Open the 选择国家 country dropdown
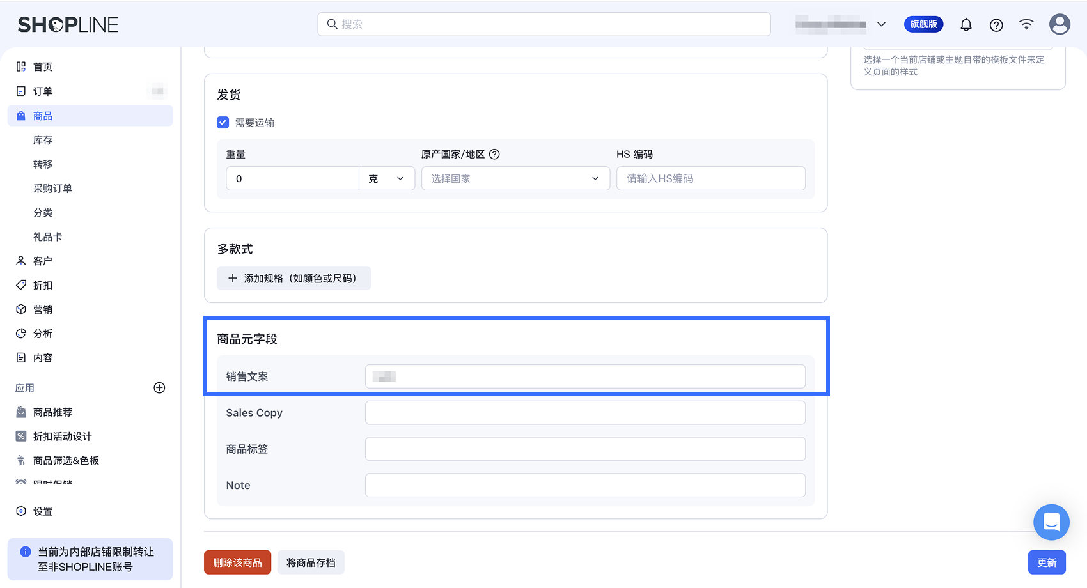Screen dimensions: 1087x588 pyautogui.click(x=515, y=178)
